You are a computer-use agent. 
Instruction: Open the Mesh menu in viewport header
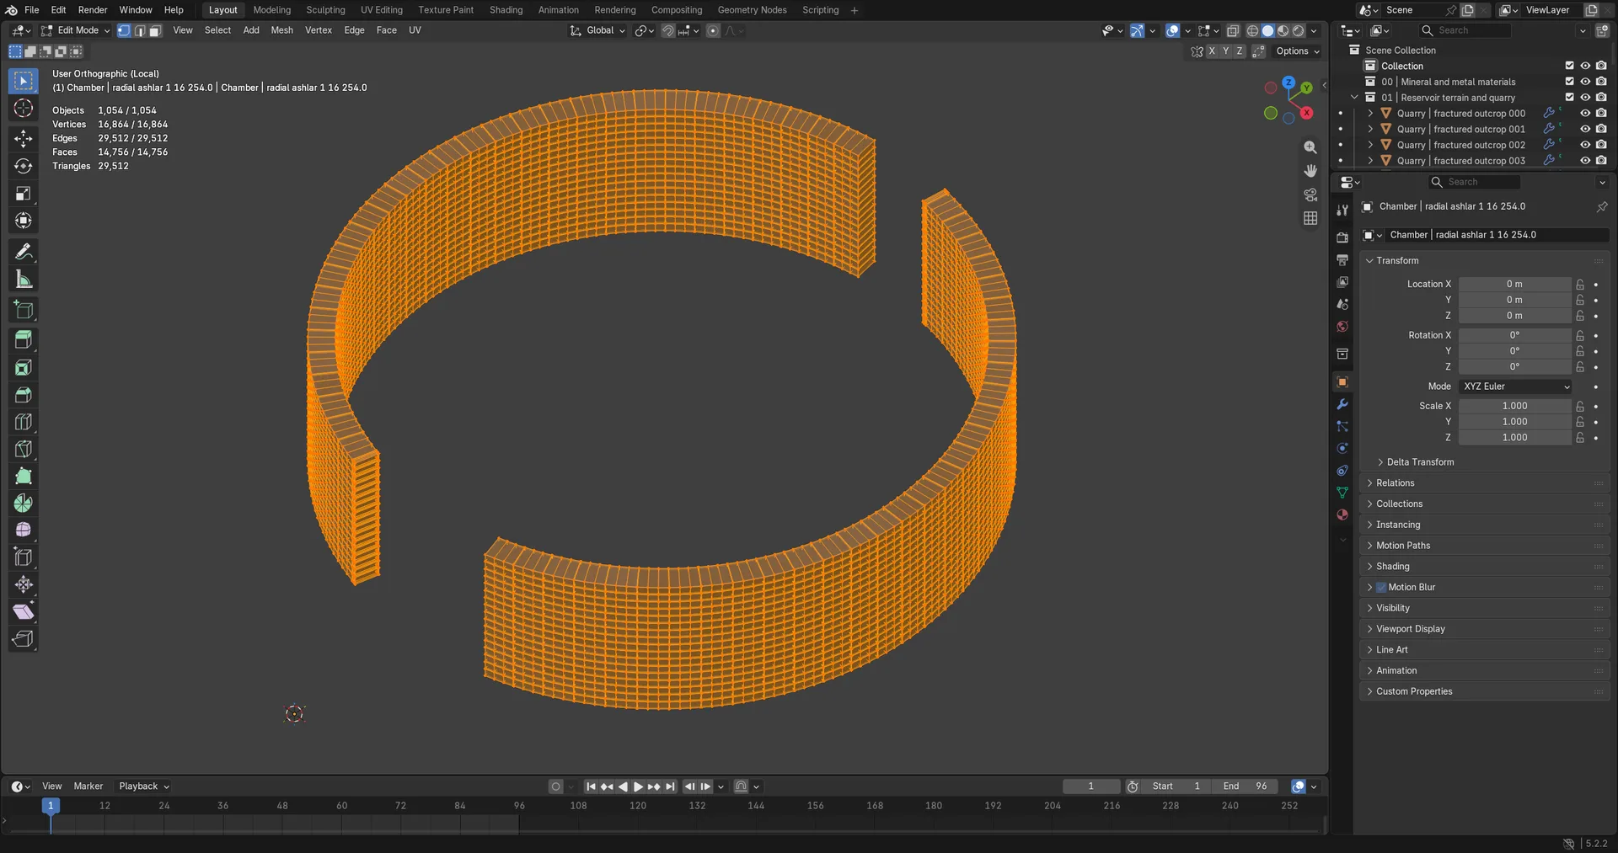281,30
